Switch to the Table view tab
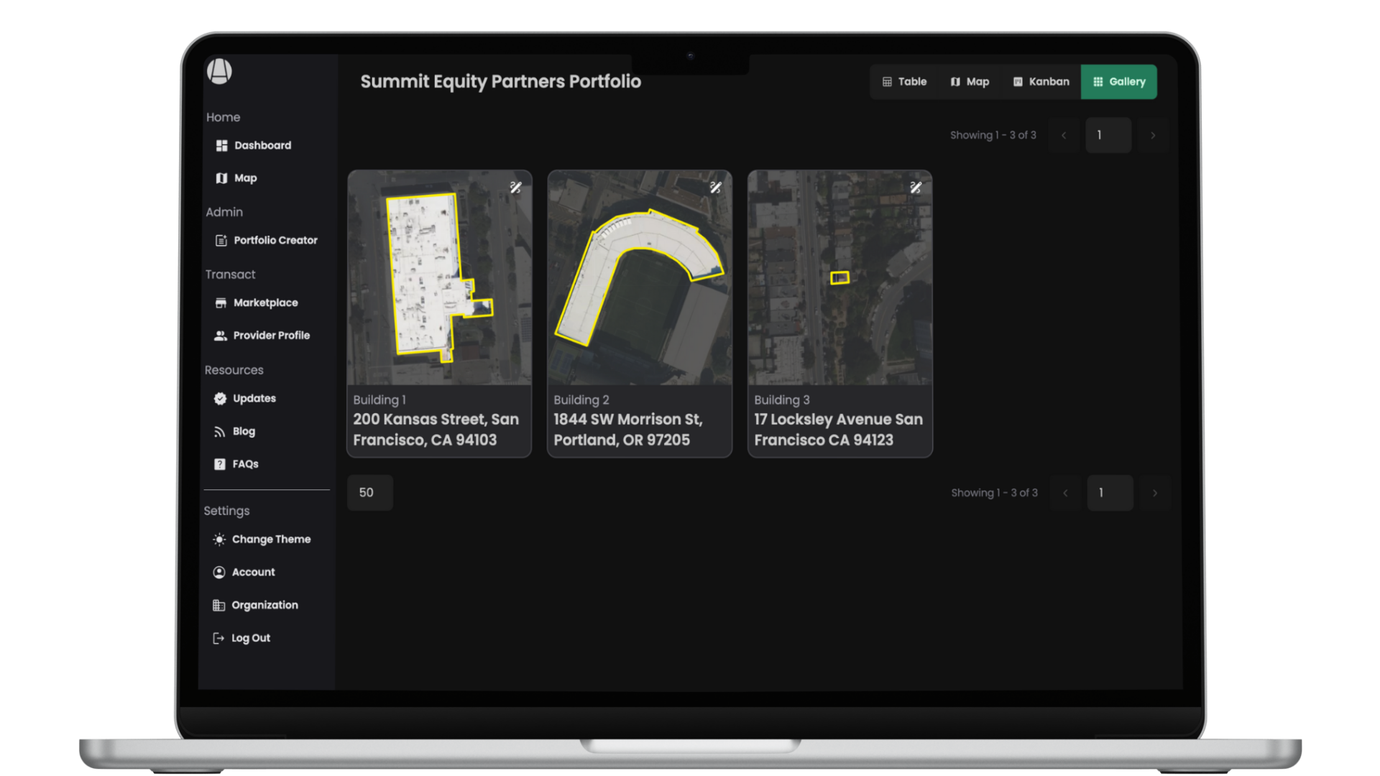 point(904,82)
